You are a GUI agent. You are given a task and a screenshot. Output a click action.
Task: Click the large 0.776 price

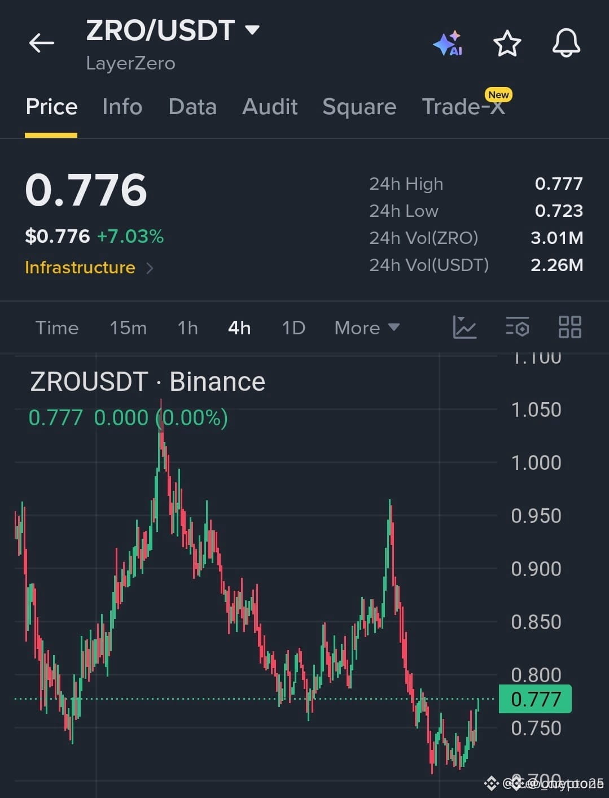tap(86, 190)
